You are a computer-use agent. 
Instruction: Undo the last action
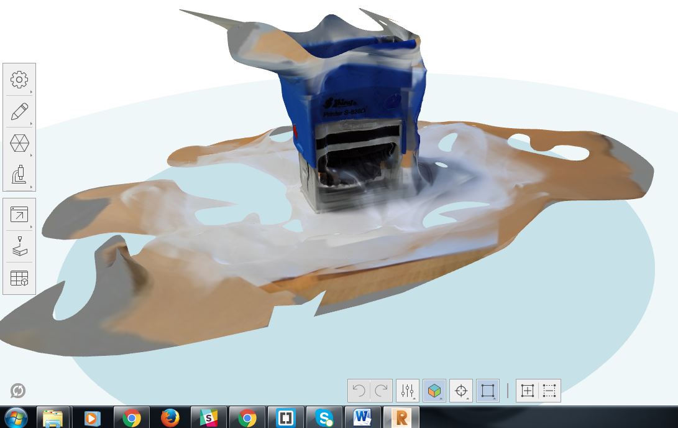pyautogui.click(x=359, y=390)
